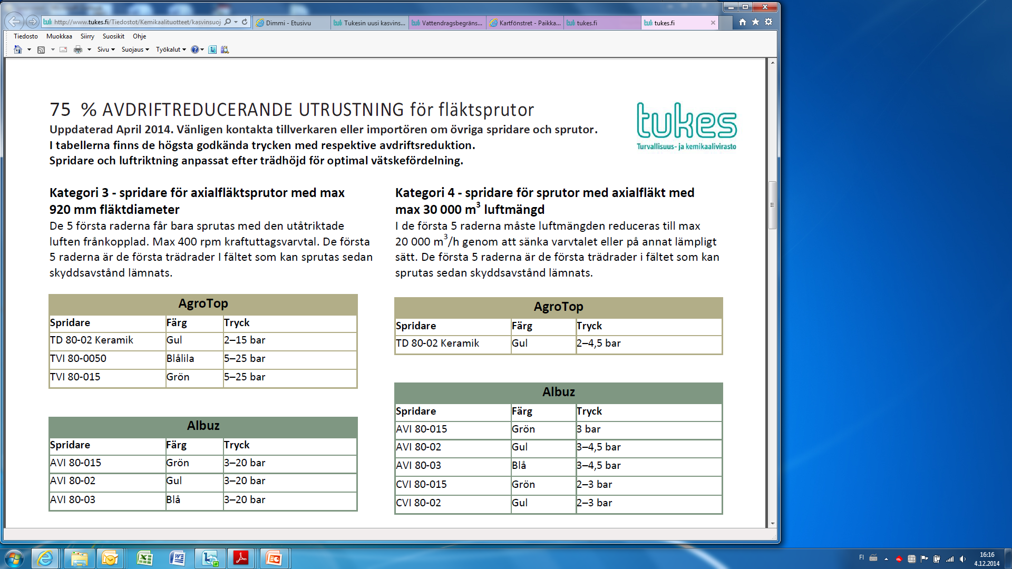
Task: Click the Print icon in the command bar
Action: point(78,50)
